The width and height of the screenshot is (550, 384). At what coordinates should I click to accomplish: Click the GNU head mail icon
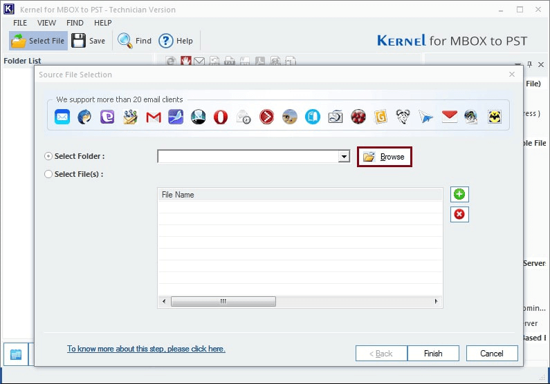point(403,117)
